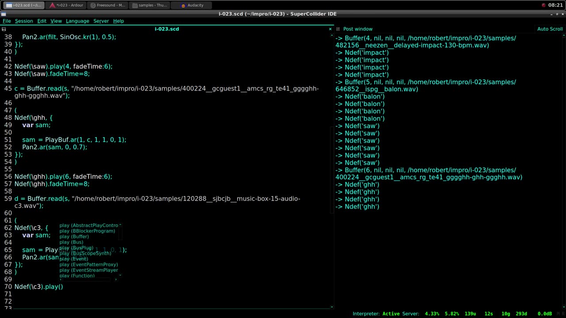Click the SuperCollider i-023.scd taskbar entry
Viewport: 566px width, 318px height.
pyautogui.click(x=23, y=5)
